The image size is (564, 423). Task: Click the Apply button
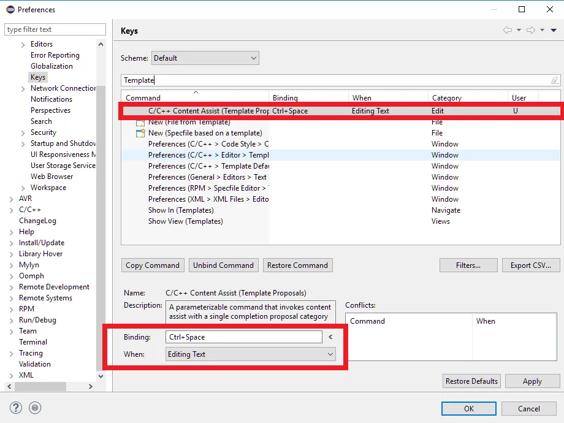click(532, 381)
